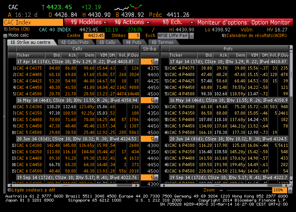Viewport: 296px width, 212px height.
Task: Open strike count dropdown for 19 Sep 14
Action: [x=156, y=177]
